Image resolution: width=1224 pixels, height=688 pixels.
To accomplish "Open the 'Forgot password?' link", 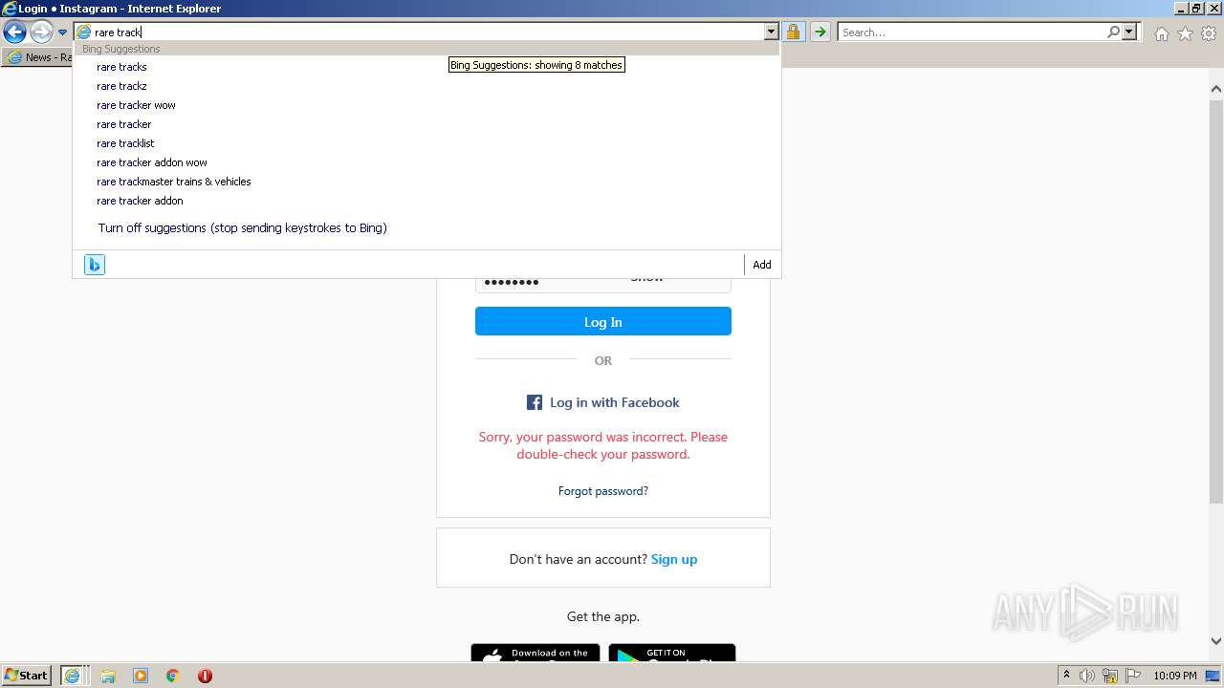I will pos(603,491).
